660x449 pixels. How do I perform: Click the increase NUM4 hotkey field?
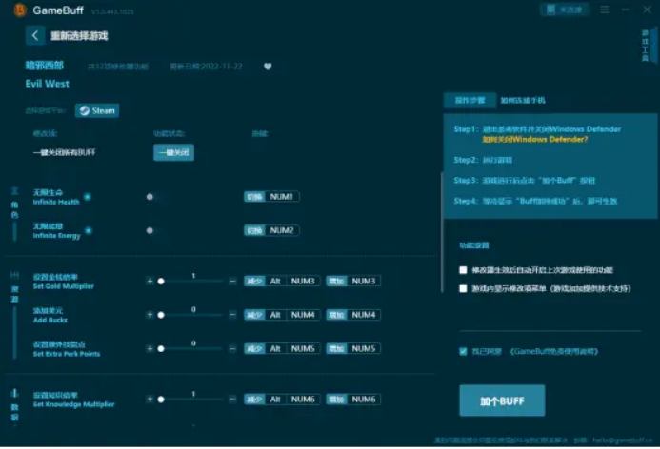(353, 315)
